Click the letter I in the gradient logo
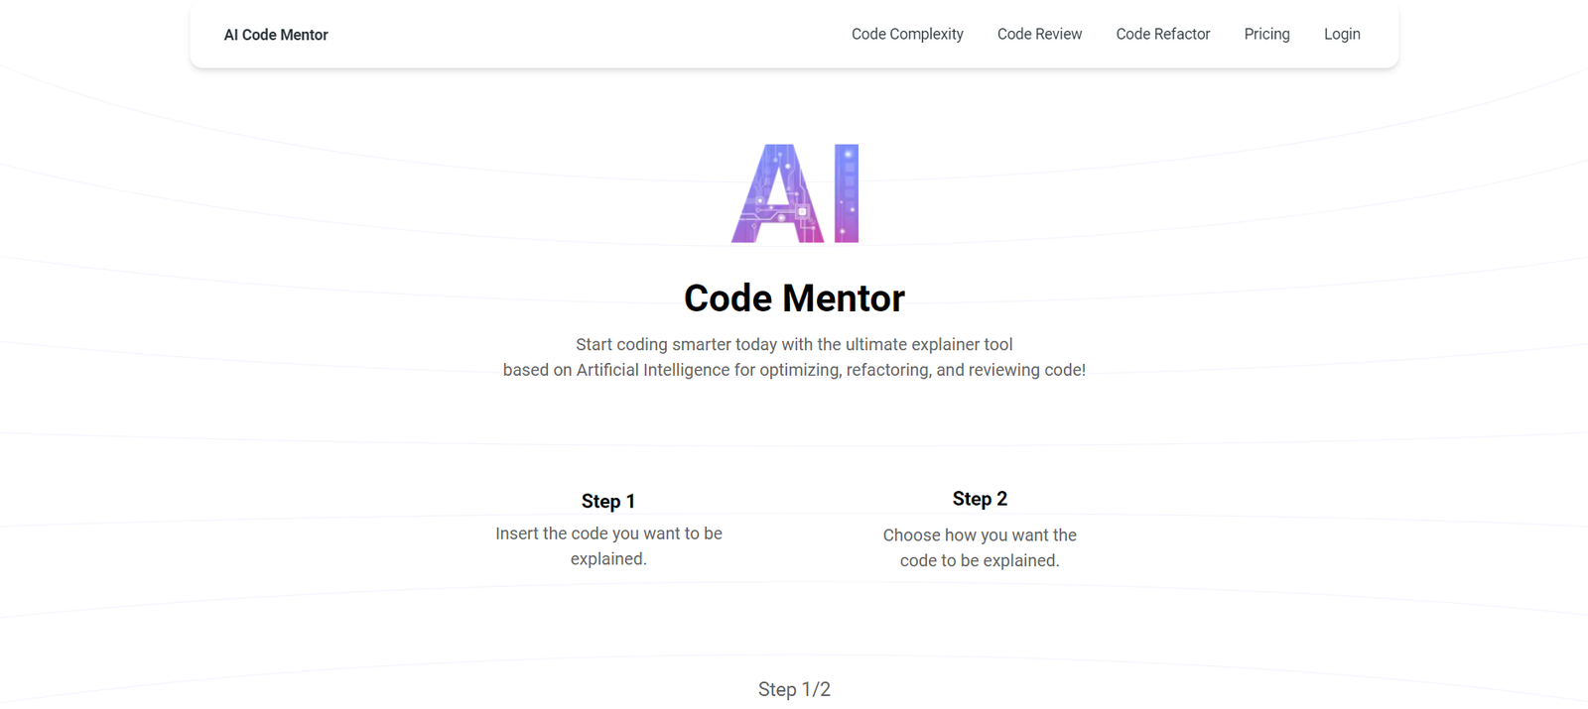Viewport: 1588px width, 709px height. pos(846,193)
